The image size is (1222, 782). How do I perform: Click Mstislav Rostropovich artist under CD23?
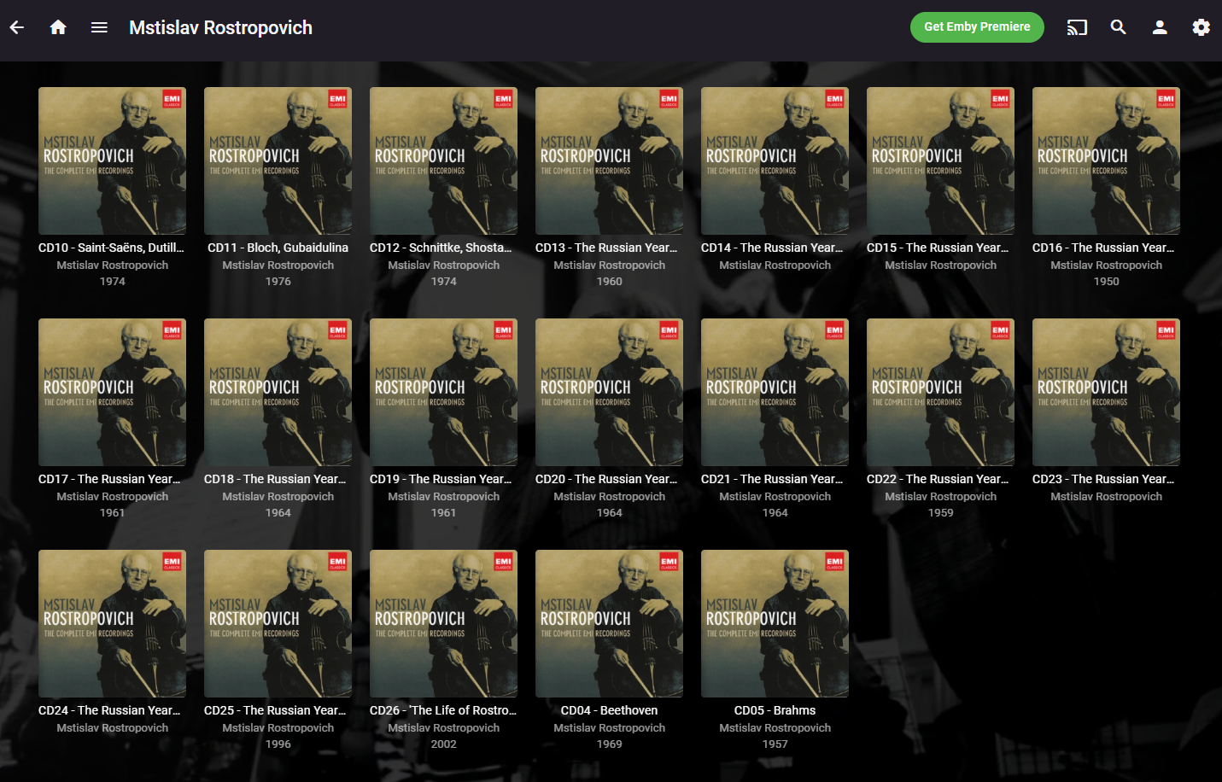pyautogui.click(x=1106, y=497)
